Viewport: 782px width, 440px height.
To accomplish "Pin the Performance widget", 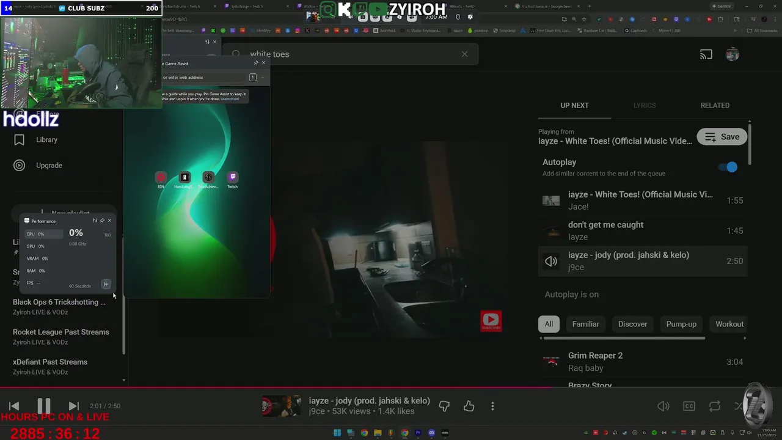I will click(x=102, y=221).
